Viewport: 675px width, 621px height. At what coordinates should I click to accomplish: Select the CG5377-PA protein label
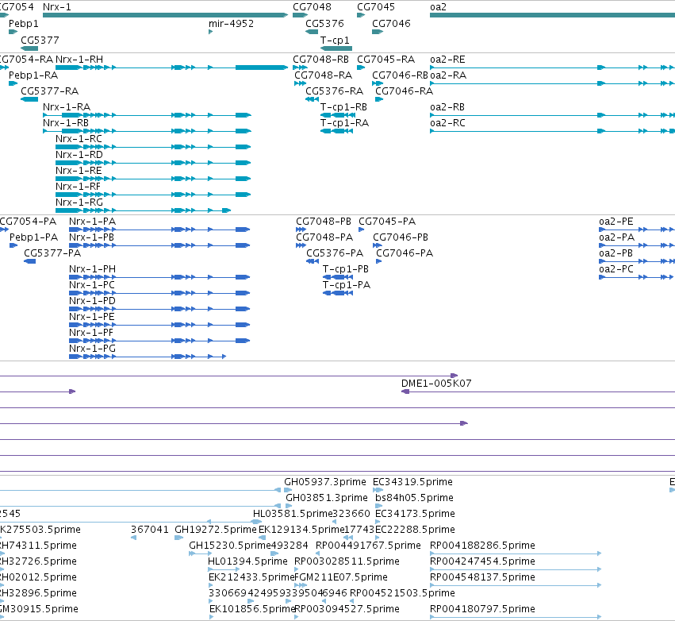[x=52, y=253]
